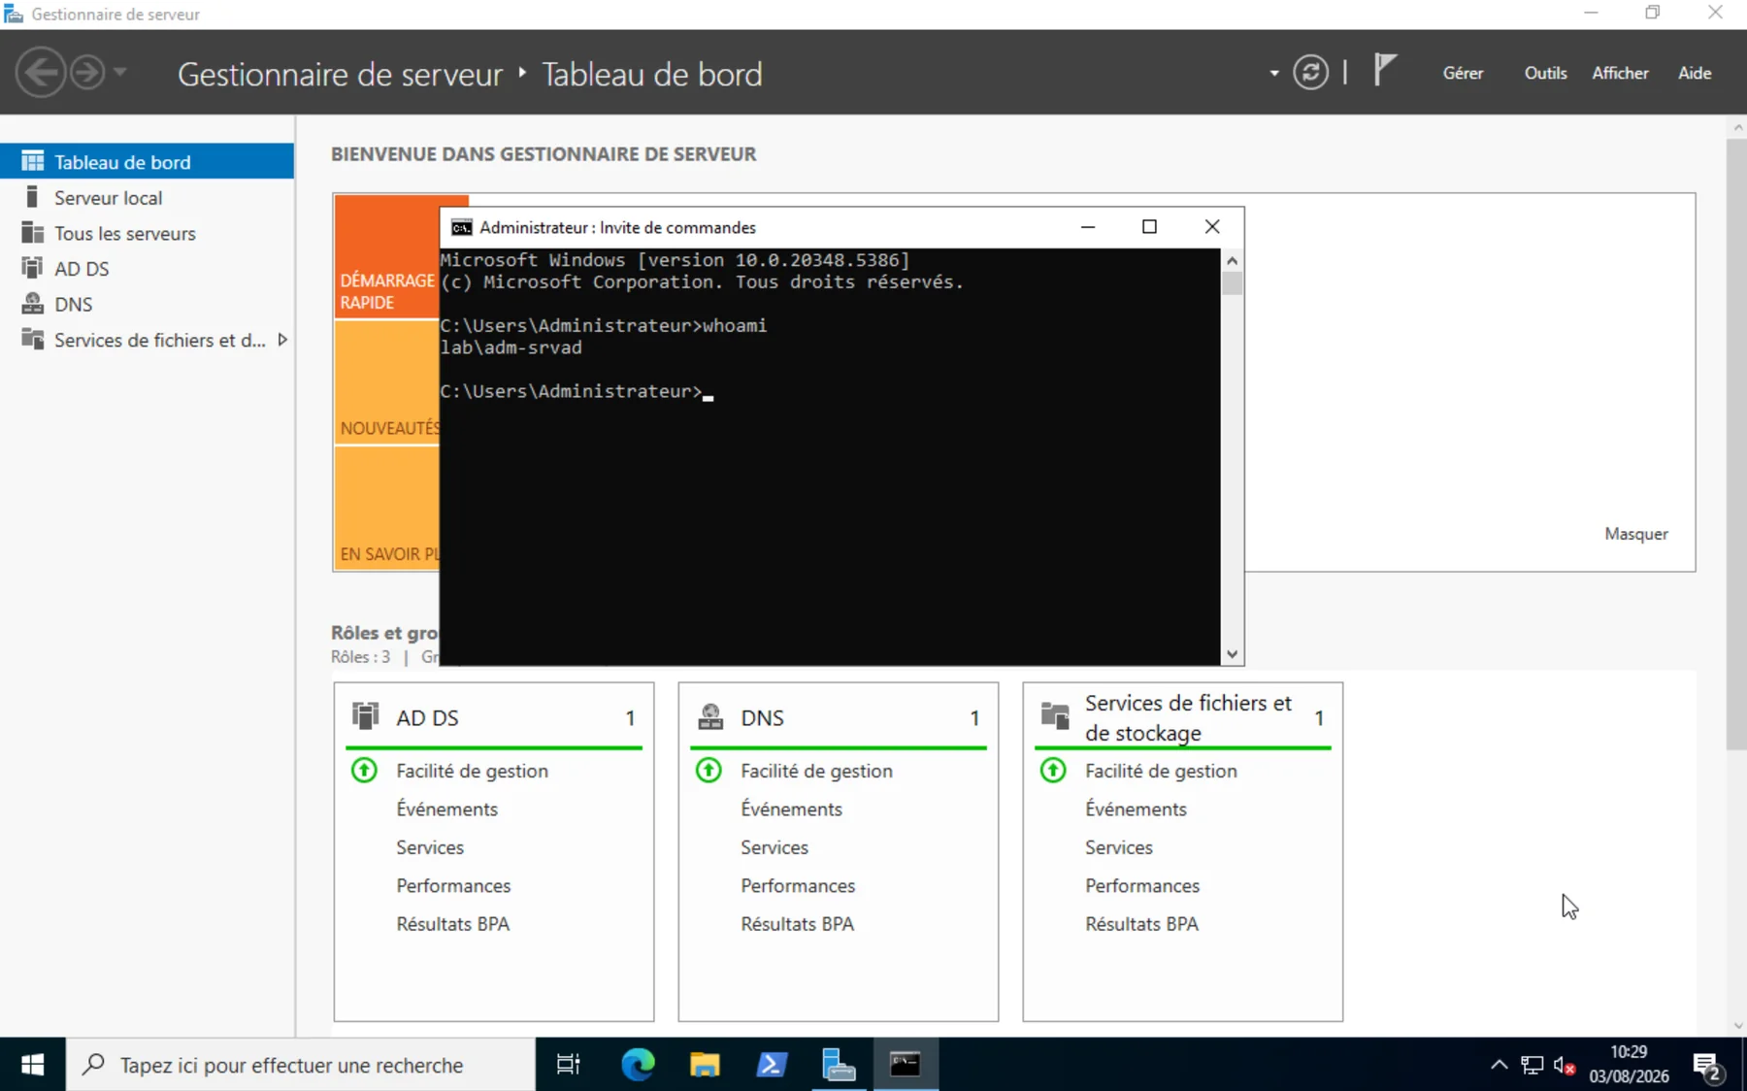Open the notifications flag
This screenshot has height=1091, width=1747.
click(1385, 71)
